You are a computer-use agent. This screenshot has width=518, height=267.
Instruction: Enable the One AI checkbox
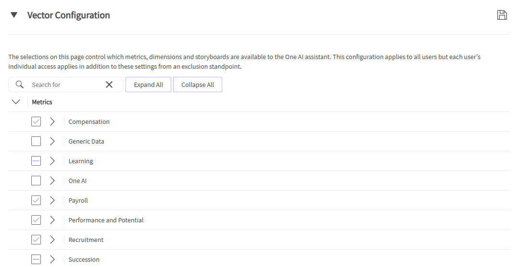(36, 181)
